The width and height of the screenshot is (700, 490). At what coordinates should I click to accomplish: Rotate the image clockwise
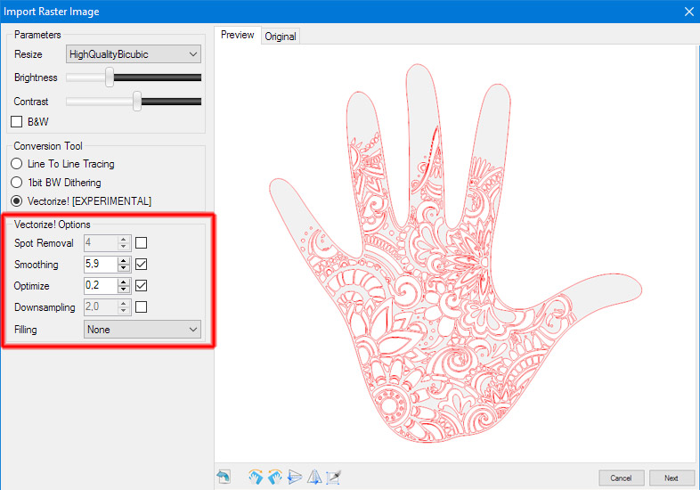coord(256,477)
